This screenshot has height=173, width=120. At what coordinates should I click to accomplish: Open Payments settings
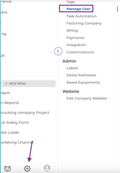(x=75, y=38)
